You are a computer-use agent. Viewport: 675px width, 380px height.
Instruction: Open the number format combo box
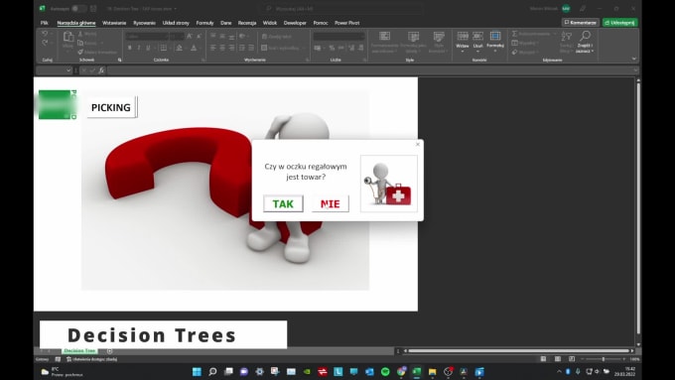pyautogui.click(x=338, y=37)
